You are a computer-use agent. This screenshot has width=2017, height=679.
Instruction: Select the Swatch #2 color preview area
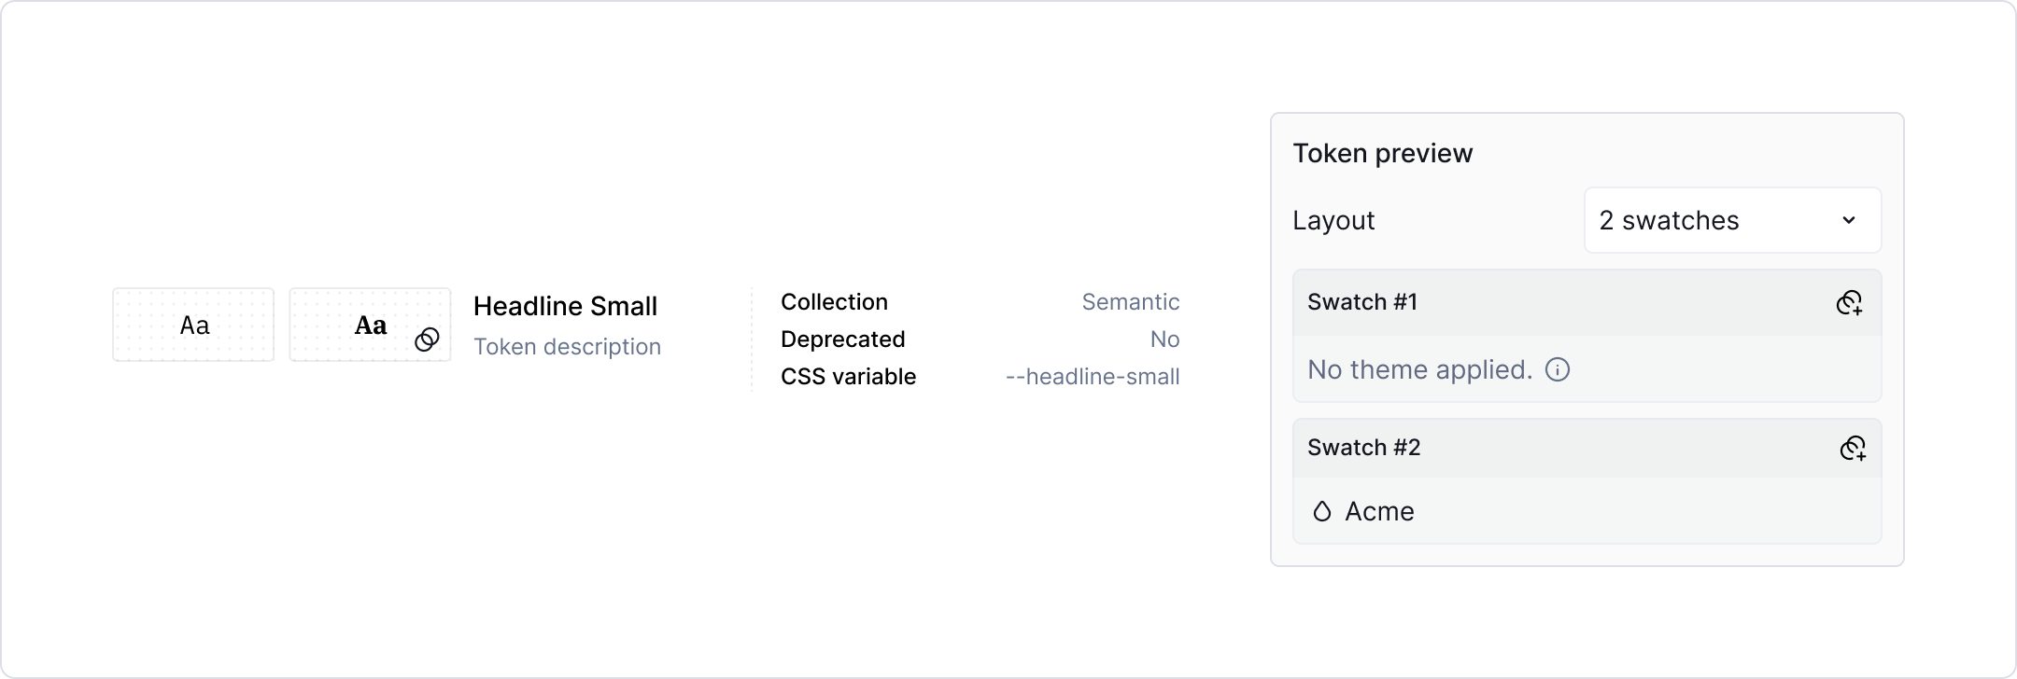(x=1587, y=511)
